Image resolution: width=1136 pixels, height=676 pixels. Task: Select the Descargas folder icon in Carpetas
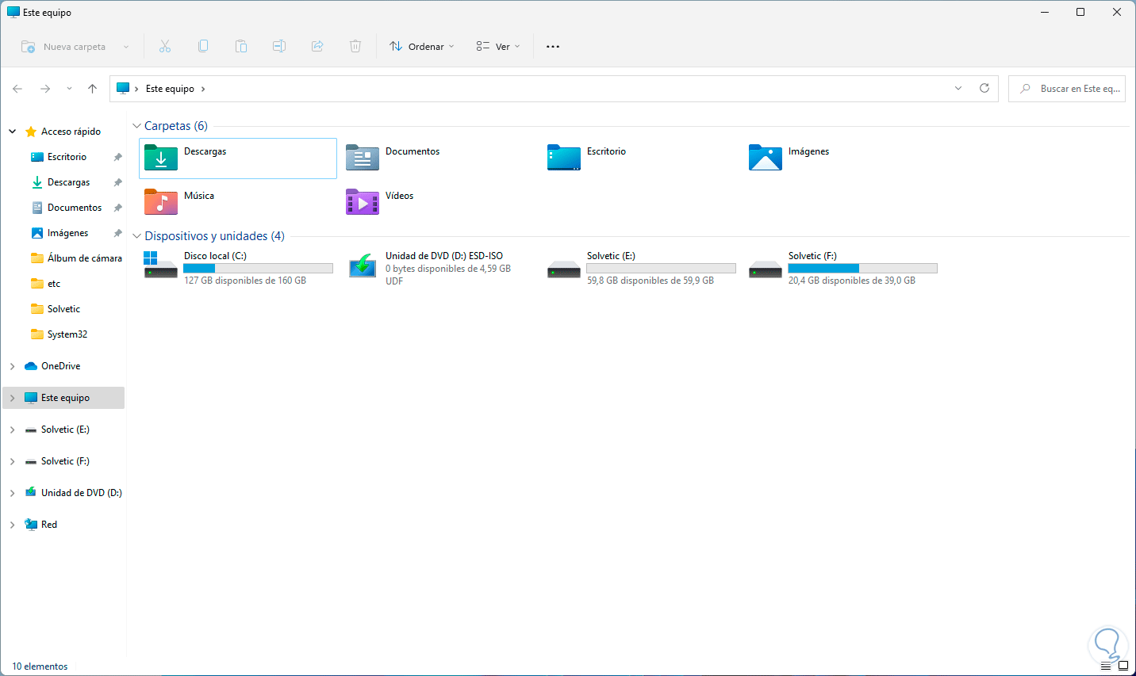(x=161, y=158)
